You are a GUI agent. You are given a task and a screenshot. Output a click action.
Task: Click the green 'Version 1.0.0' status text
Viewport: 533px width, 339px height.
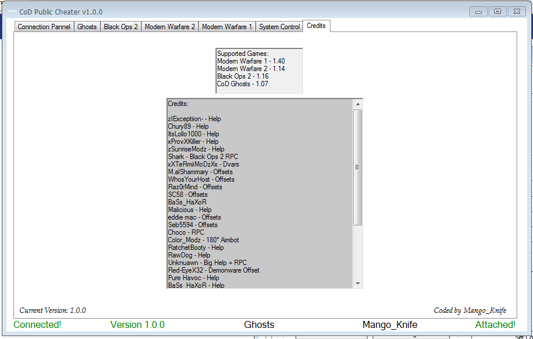[x=137, y=325]
